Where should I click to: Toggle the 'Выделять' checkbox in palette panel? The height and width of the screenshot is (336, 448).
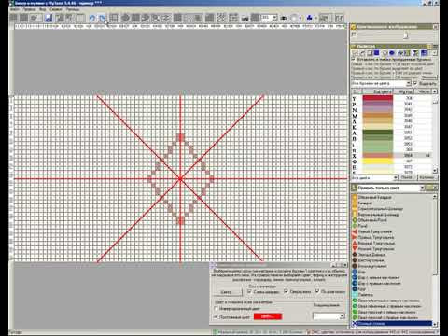click(415, 83)
